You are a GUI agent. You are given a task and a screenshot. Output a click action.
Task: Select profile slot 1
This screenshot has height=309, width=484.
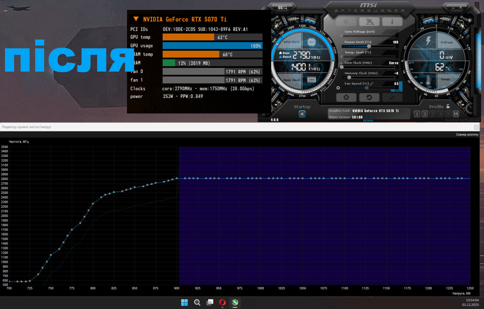pyautogui.click(x=417, y=114)
